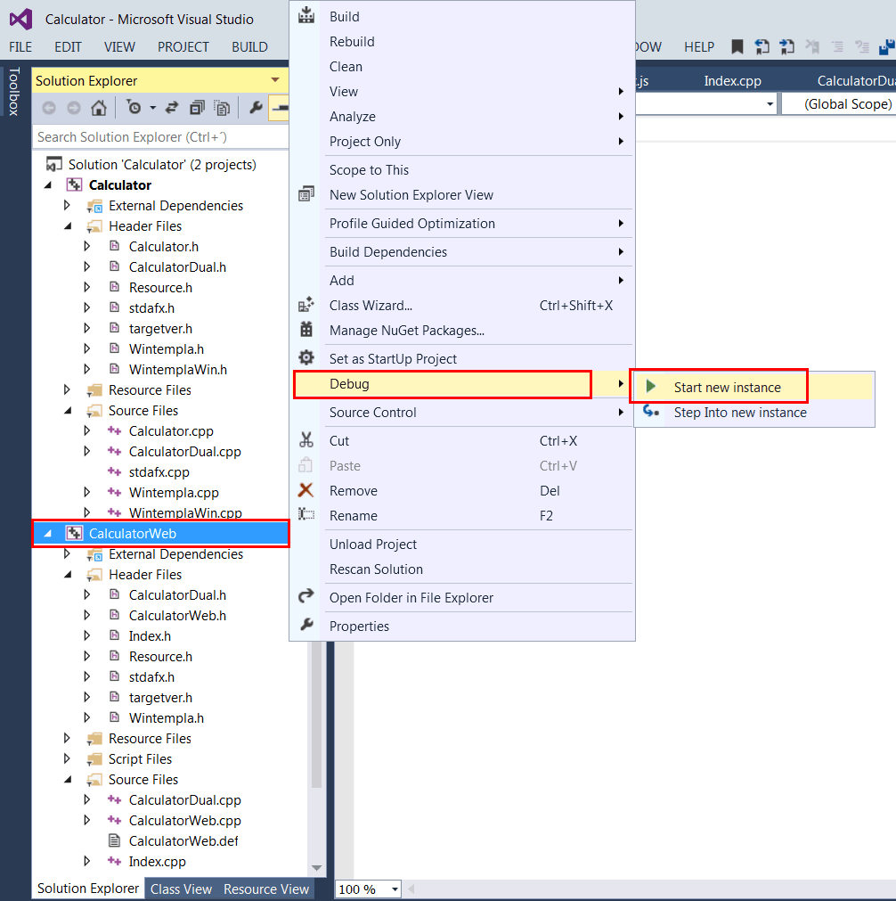Choose Start new instance
Screen dimensions: 896x901
[753, 388]
